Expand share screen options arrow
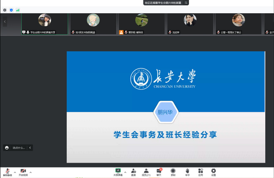Image resolution: width=274 pixels, height=178 pixels. point(125,172)
